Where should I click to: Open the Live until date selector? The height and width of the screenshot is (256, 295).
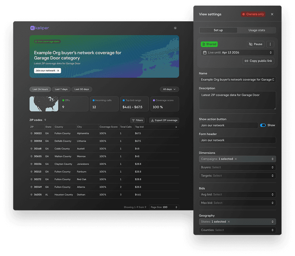(x=237, y=52)
